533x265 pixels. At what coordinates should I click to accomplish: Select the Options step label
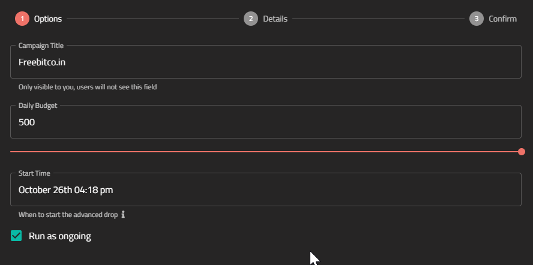coord(48,19)
